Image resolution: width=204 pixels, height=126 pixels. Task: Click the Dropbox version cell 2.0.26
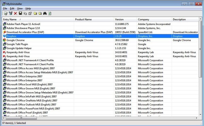click(118, 36)
